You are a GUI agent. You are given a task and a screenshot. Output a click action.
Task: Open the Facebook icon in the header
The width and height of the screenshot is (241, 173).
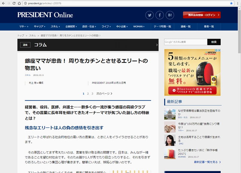[x=160, y=15]
